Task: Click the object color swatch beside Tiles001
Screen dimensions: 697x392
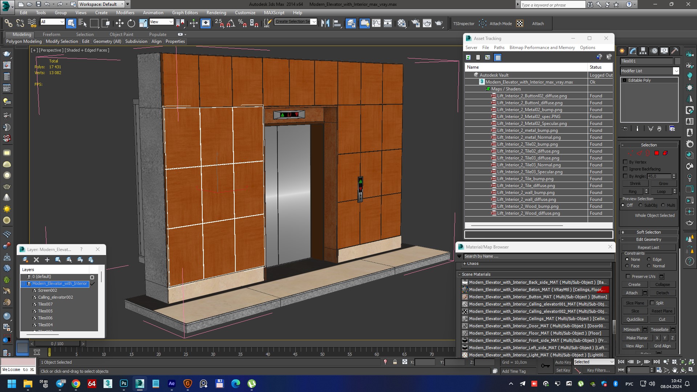Action: pos(677,61)
